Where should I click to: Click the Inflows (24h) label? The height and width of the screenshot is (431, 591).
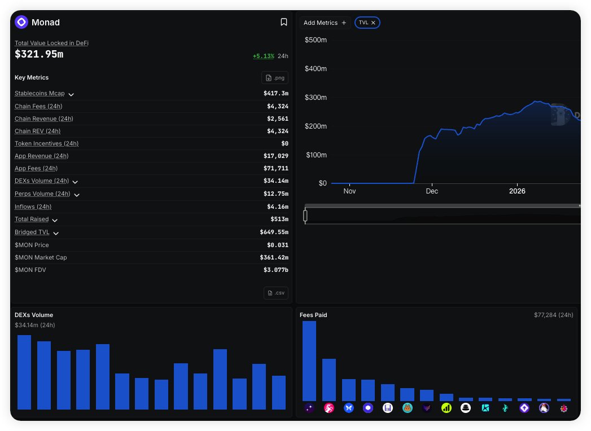(33, 207)
